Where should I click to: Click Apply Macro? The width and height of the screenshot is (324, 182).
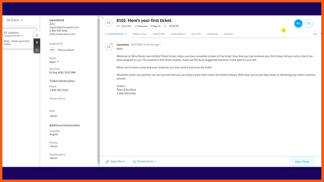(x=117, y=162)
